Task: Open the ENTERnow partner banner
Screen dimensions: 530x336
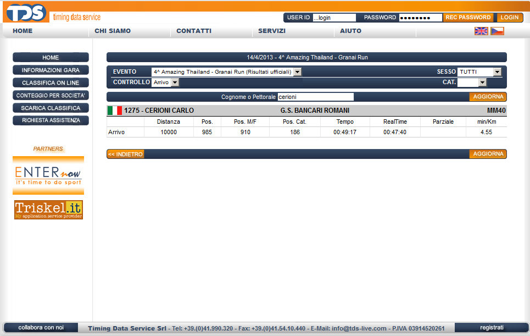Action: pos(48,175)
